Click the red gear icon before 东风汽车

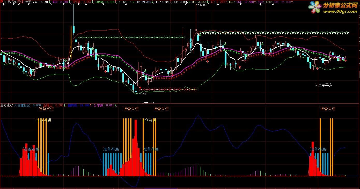[x=2, y=2]
